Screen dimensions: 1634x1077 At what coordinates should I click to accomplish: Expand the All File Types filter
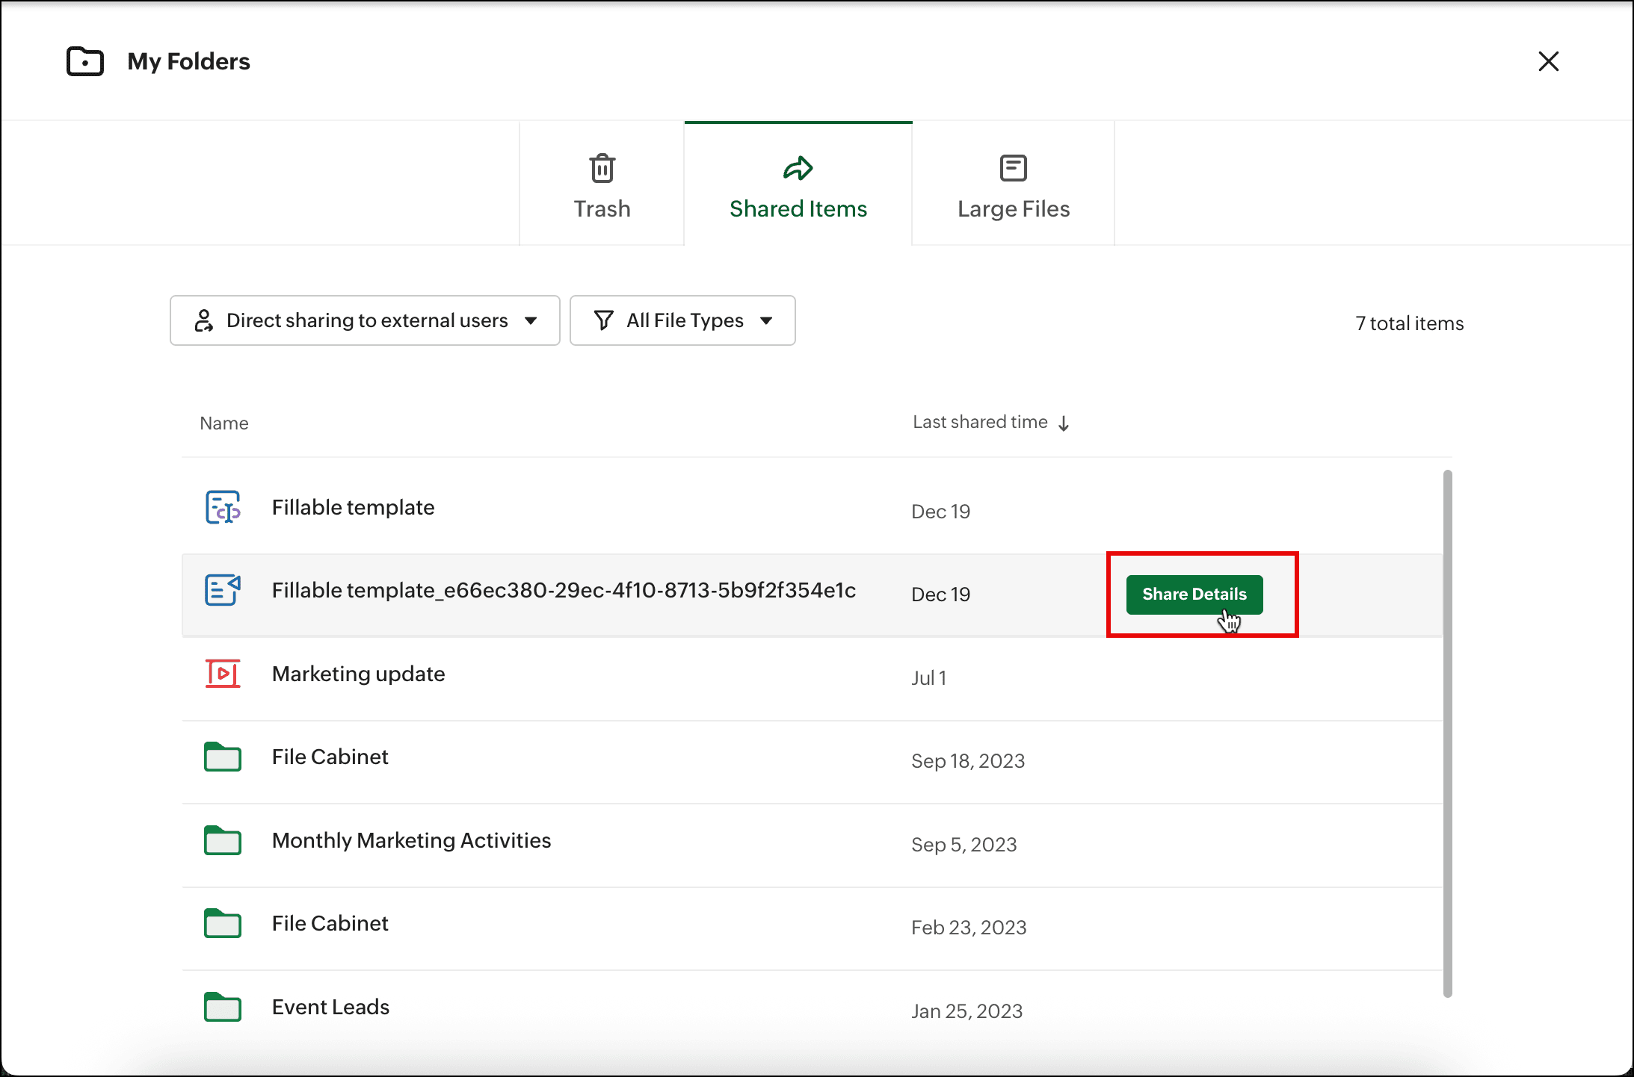coord(682,320)
